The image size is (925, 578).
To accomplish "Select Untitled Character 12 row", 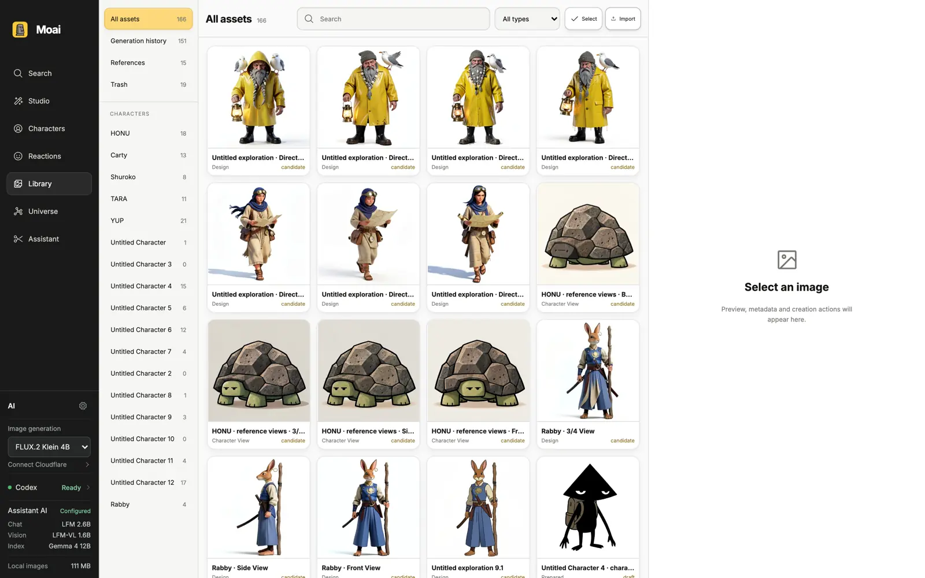I will [148, 483].
